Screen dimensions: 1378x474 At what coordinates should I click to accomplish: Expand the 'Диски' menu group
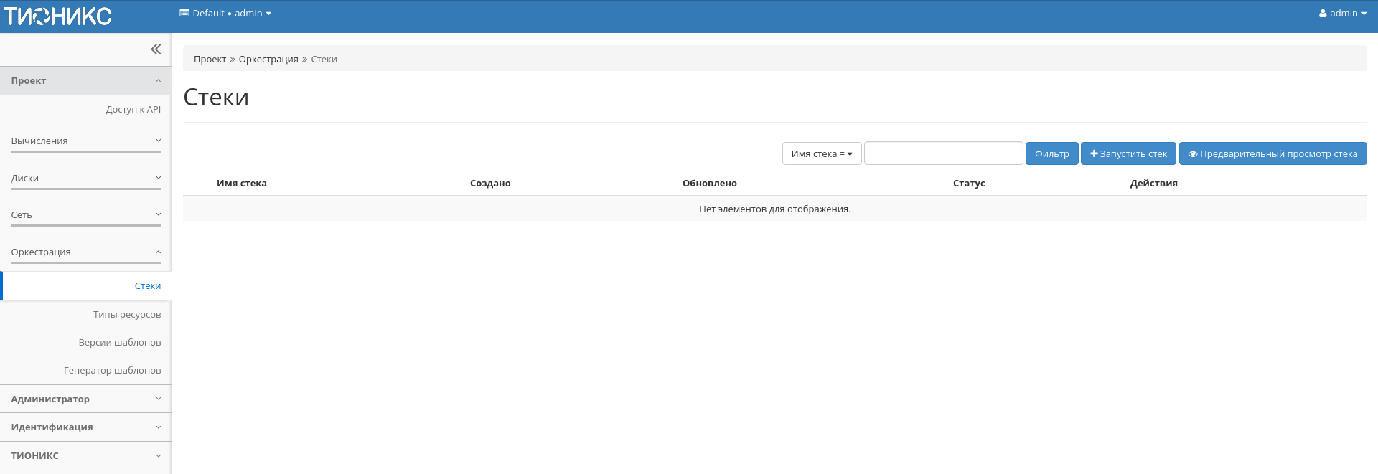pyautogui.click(x=86, y=179)
